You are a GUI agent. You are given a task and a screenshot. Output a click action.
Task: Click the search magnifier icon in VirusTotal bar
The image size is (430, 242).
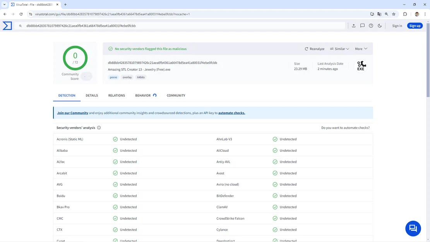(20, 26)
